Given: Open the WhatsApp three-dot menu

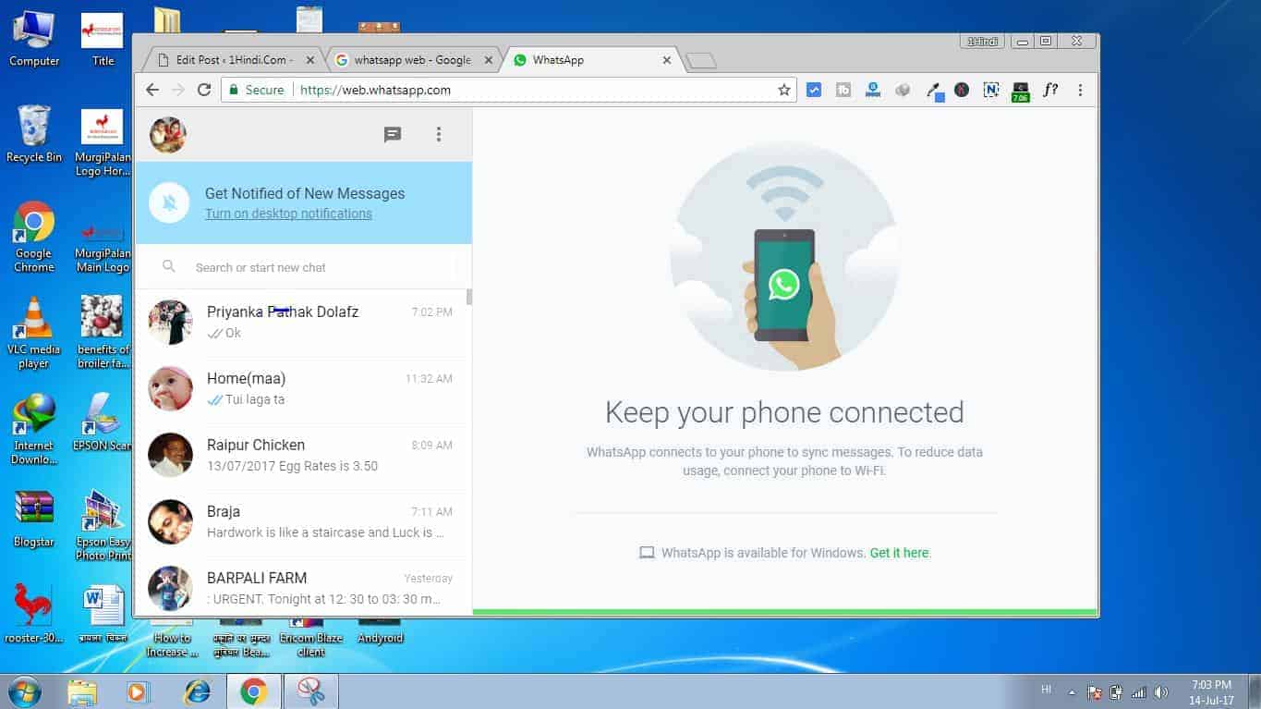Looking at the screenshot, I should [439, 135].
